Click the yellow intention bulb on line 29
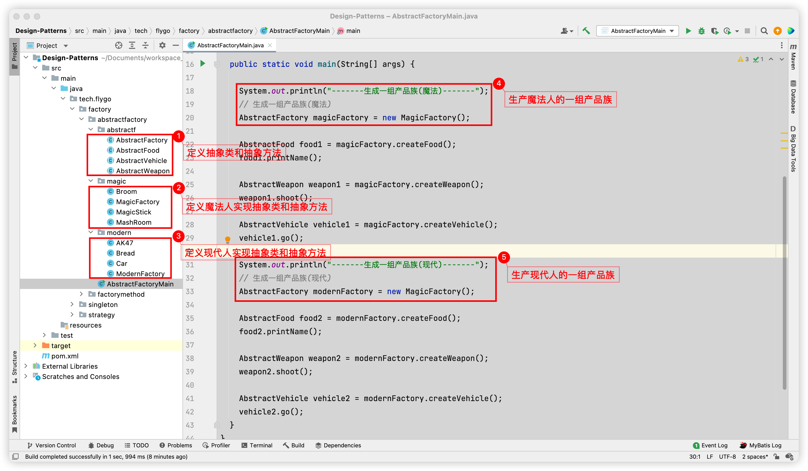Image resolution: width=808 pixels, height=471 pixels. (228, 239)
